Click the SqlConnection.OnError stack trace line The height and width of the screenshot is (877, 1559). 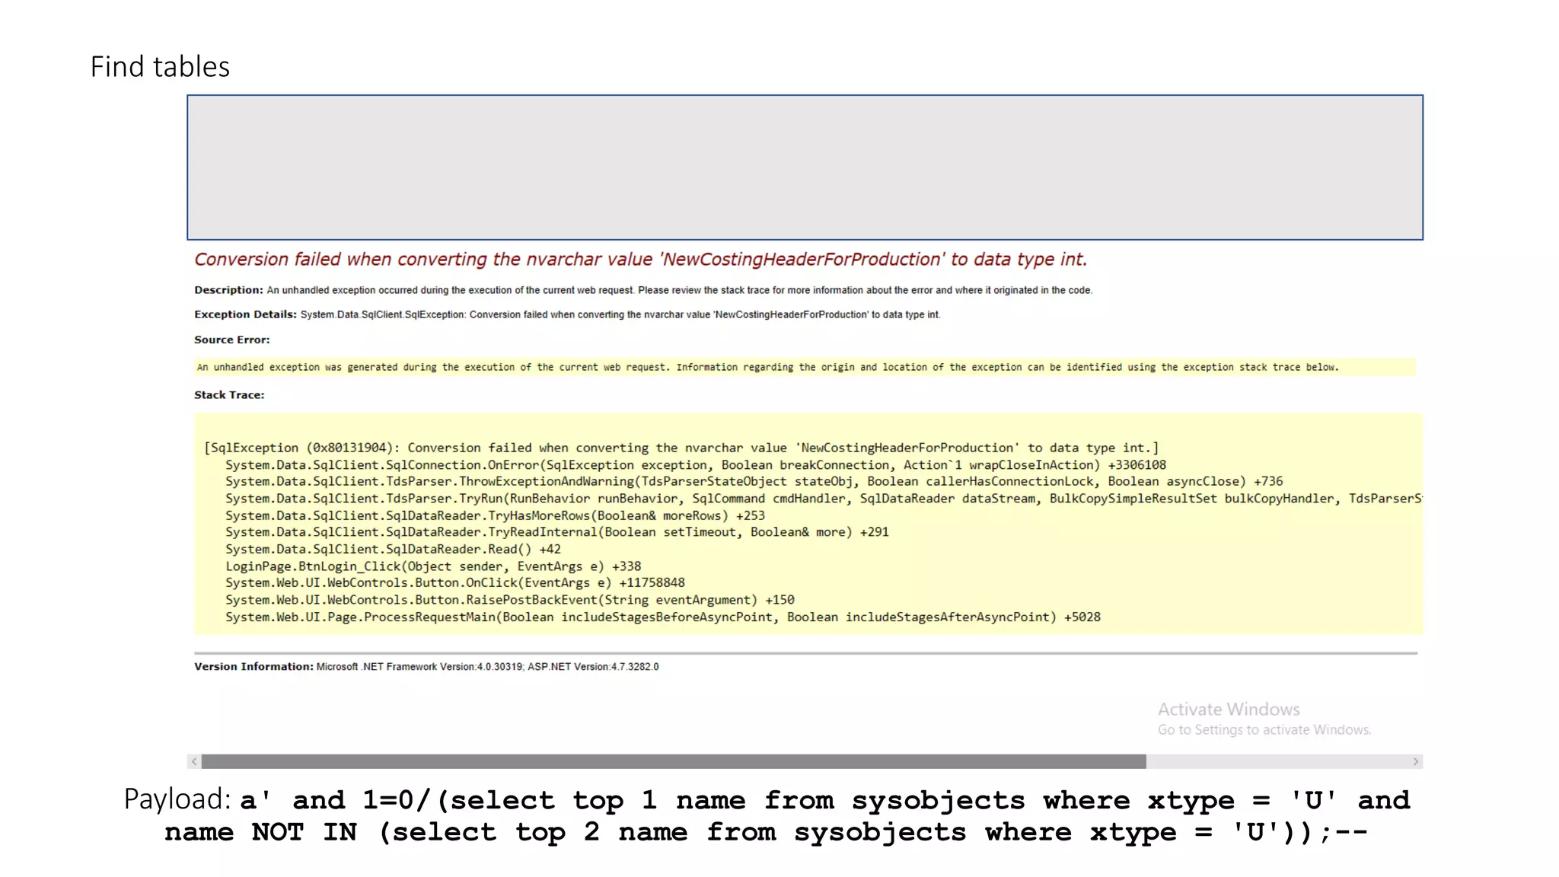696,465
